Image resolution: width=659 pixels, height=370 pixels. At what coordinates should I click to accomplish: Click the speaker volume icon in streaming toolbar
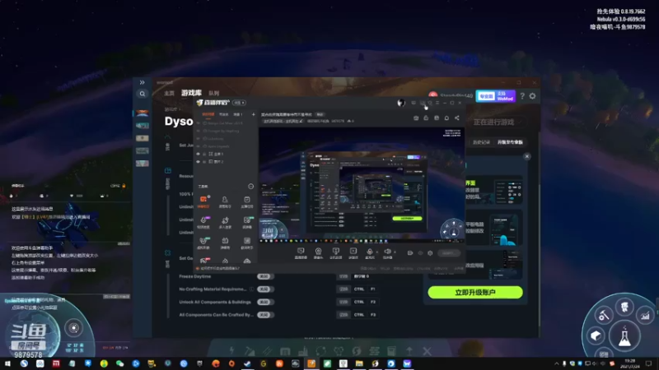pyautogui.click(x=387, y=252)
